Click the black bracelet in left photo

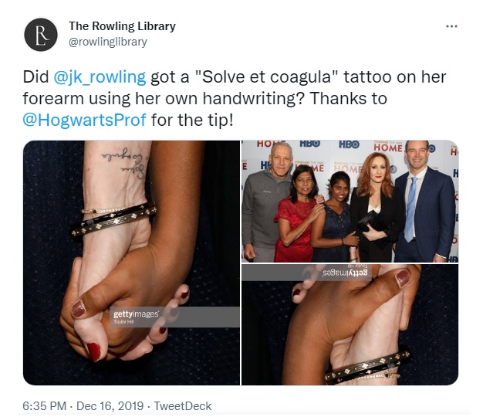click(114, 219)
